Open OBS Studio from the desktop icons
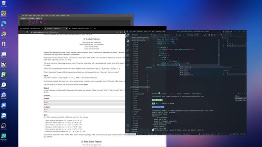Screen dimensions: 262x147 [x=4, y=126]
